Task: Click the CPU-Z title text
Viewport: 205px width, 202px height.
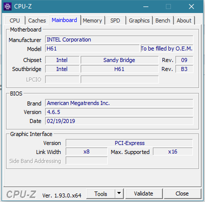Action: click(23, 6)
